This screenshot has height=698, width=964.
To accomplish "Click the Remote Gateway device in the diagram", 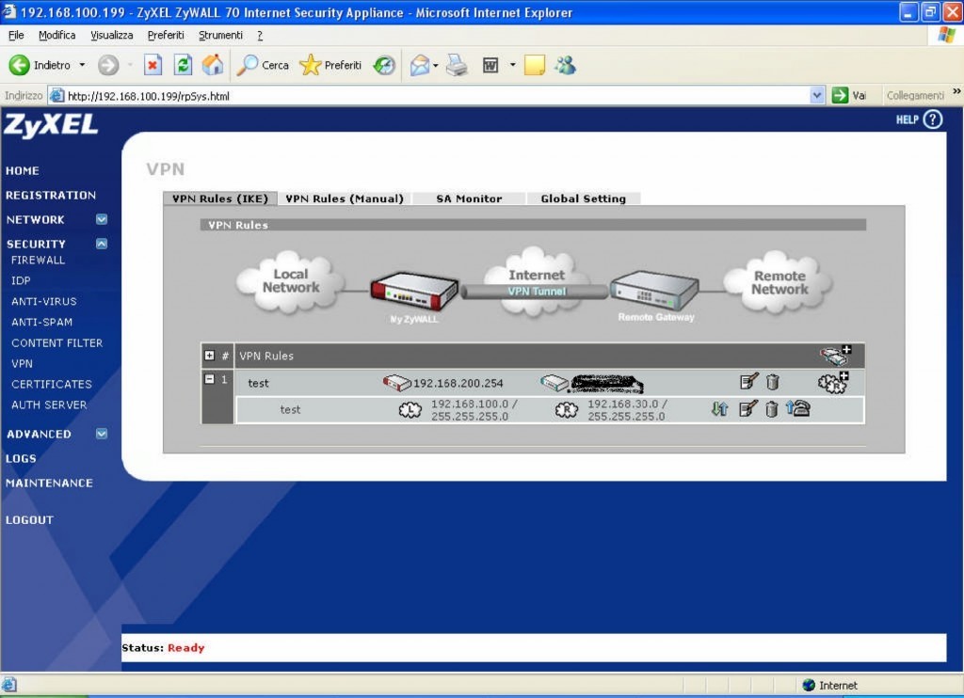I will pos(654,290).
